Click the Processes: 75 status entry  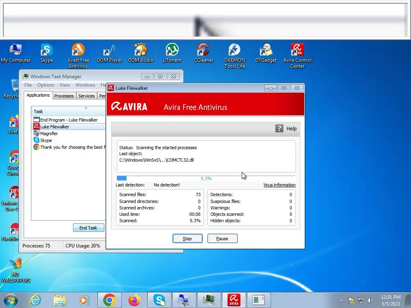point(36,246)
